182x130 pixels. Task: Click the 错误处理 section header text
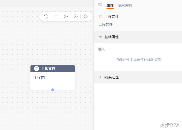[x=111, y=77]
